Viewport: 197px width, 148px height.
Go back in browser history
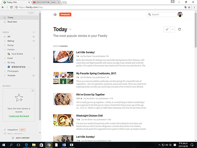3,7
